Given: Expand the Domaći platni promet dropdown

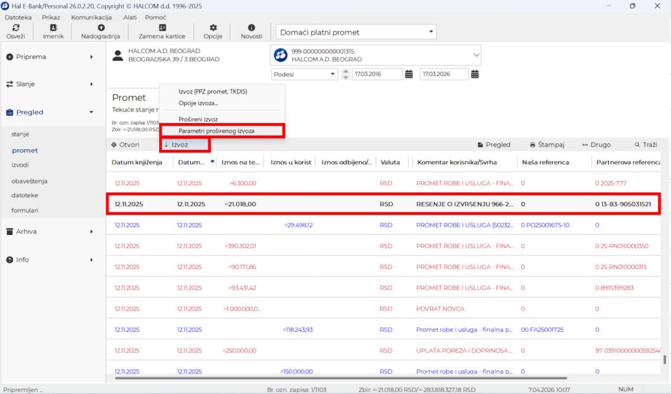Looking at the screenshot, I should pyautogui.click(x=431, y=32).
